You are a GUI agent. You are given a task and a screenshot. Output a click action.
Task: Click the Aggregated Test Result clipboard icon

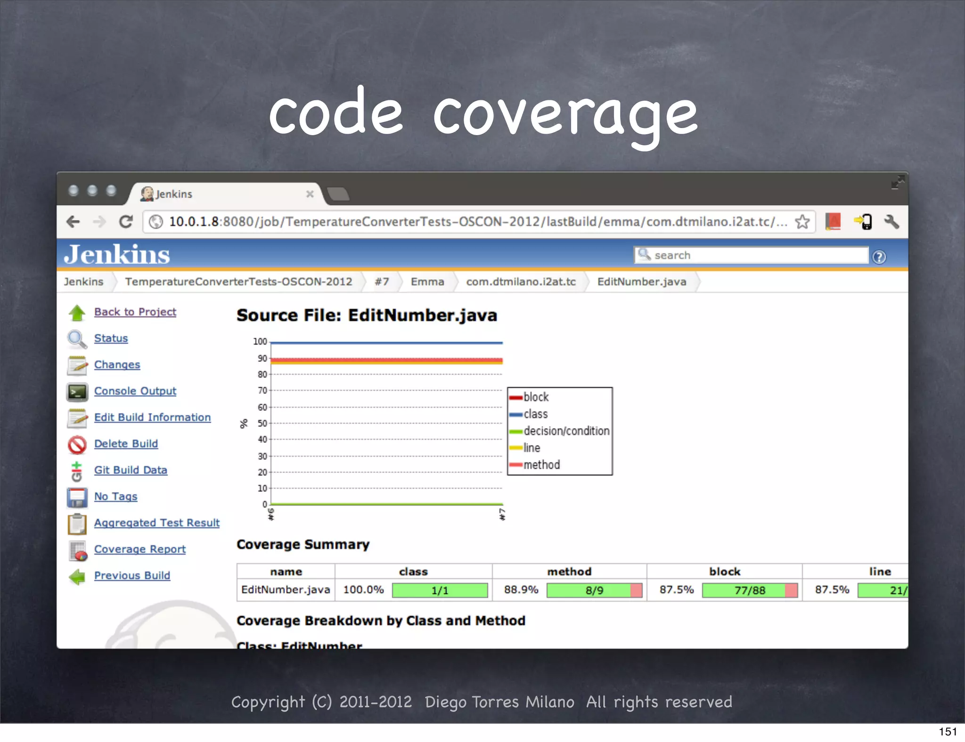[x=77, y=524]
